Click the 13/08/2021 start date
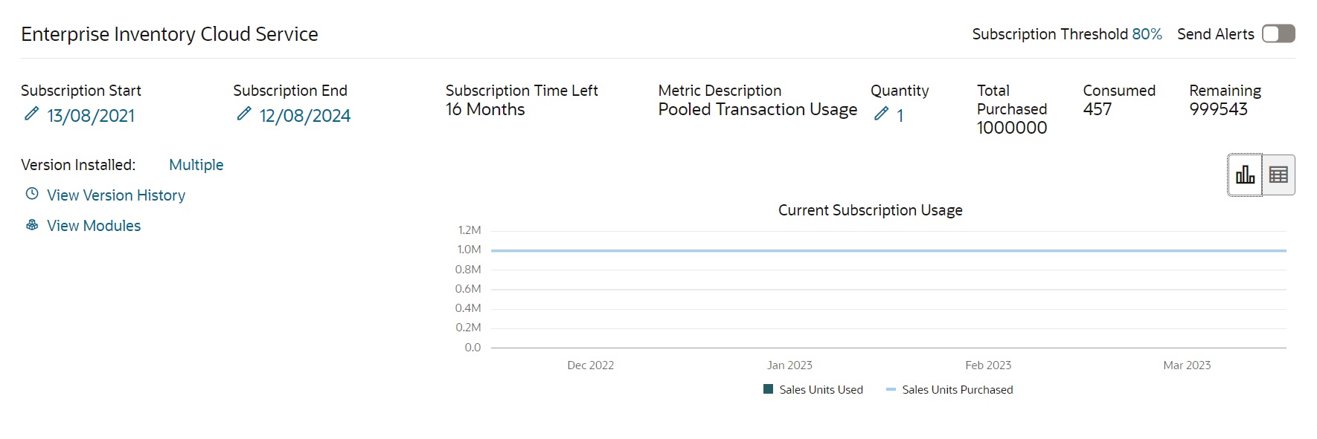1317x439 pixels. pyautogui.click(x=91, y=116)
